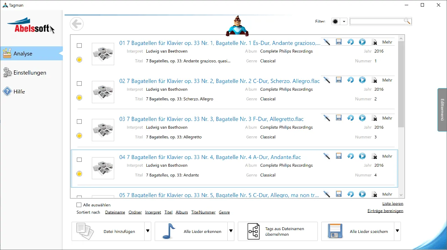Image resolution: width=447 pixels, height=250 pixels.
Task: Click yellow status dot of track 03
Action: click(79, 136)
